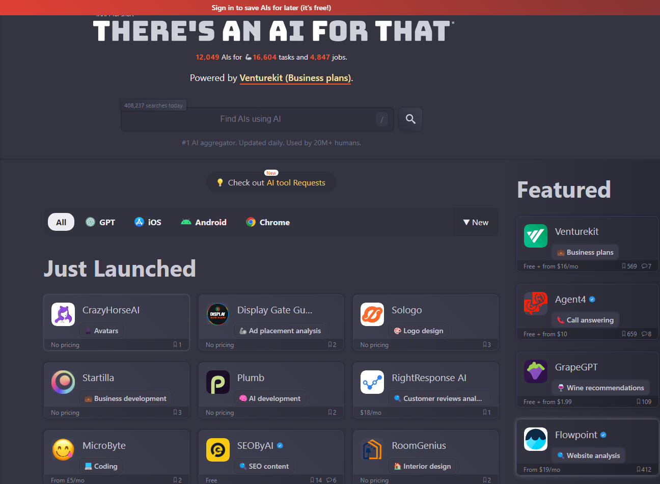
Task: Open the Agent4 red logo icon
Action: pos(536,303)
